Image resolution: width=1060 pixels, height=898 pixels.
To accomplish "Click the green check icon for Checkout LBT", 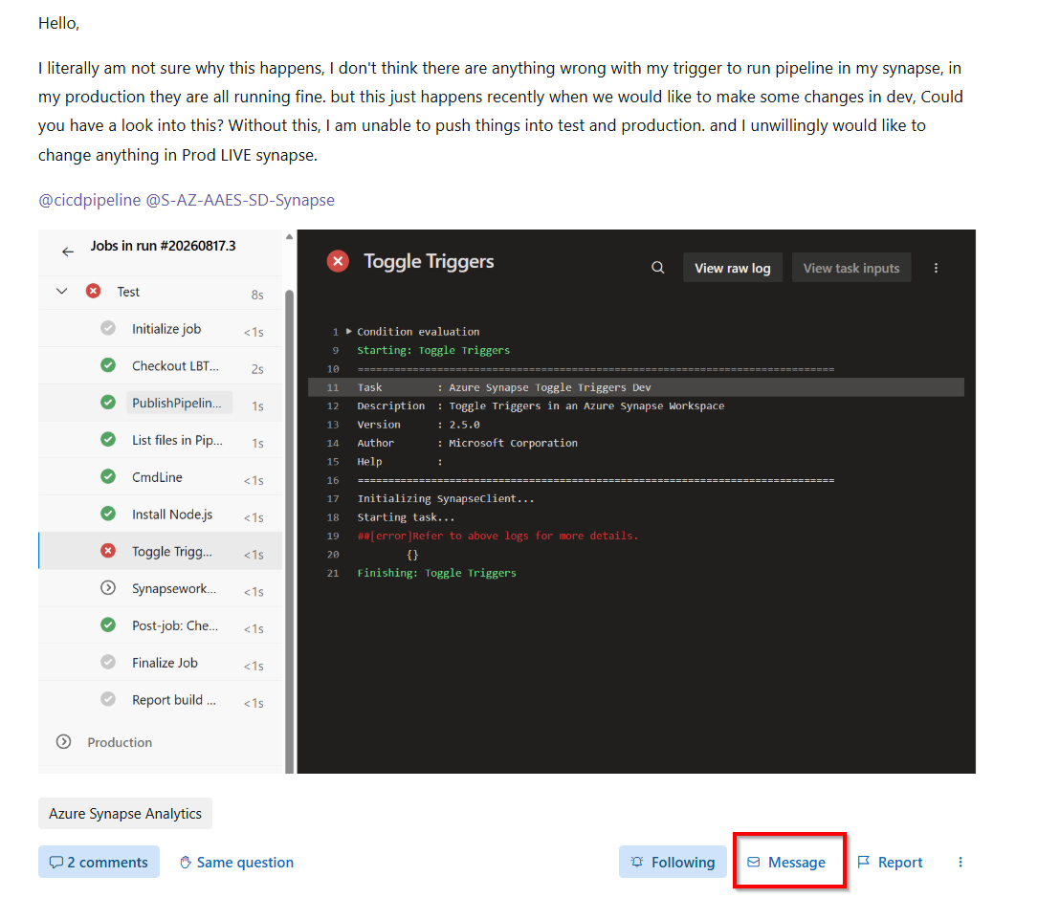I will 108,365.
